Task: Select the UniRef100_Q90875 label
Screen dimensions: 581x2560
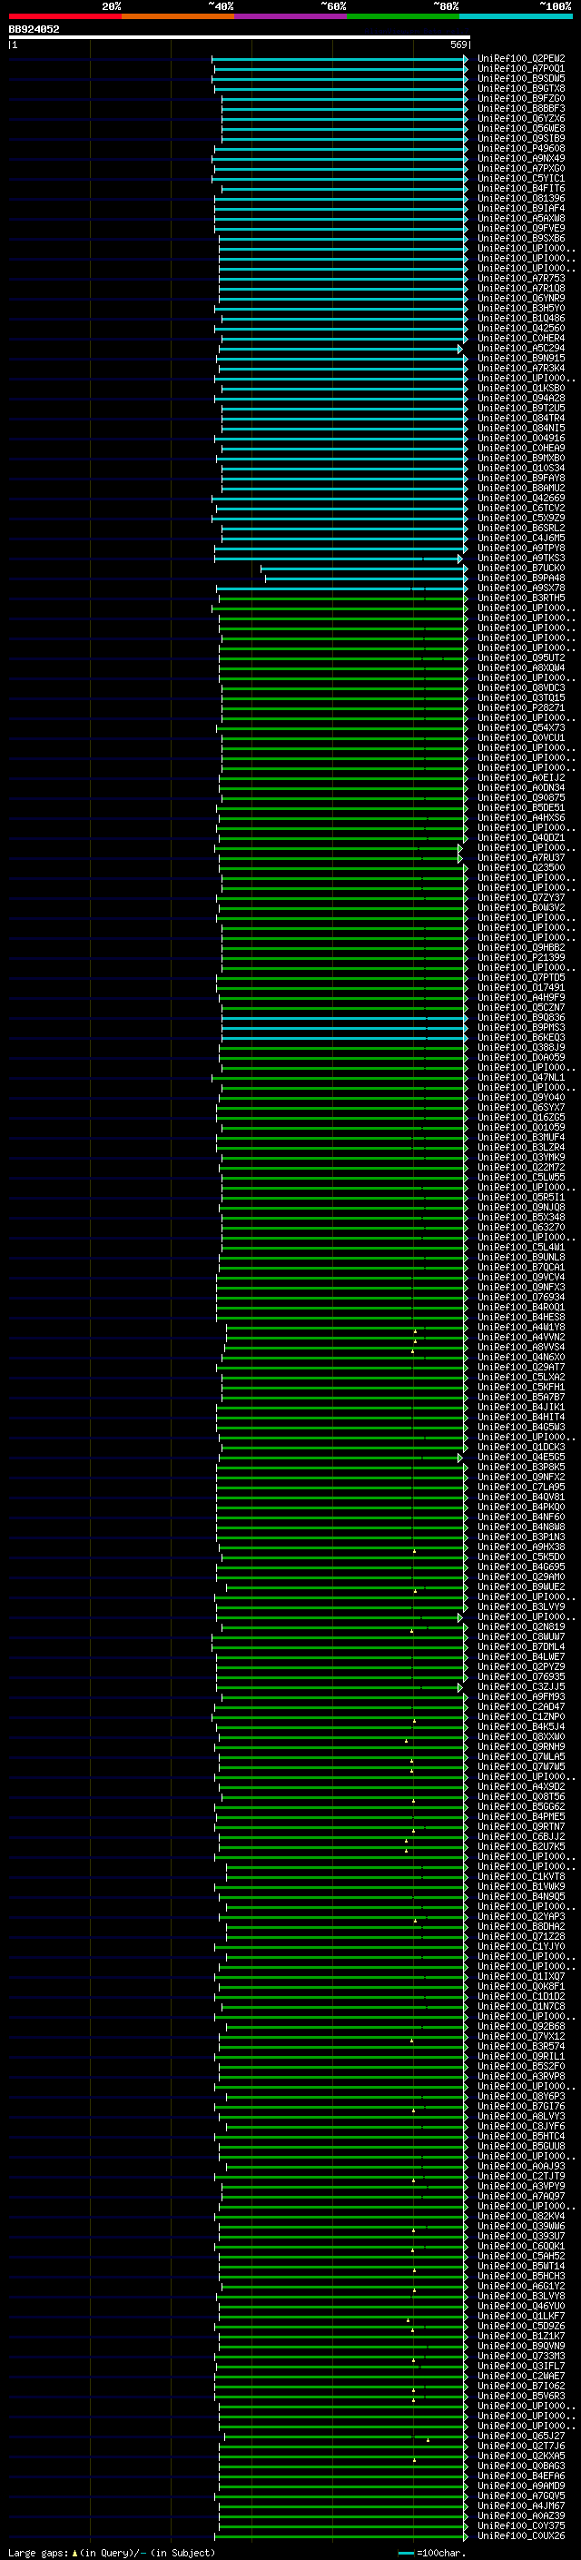Action: 520,798
